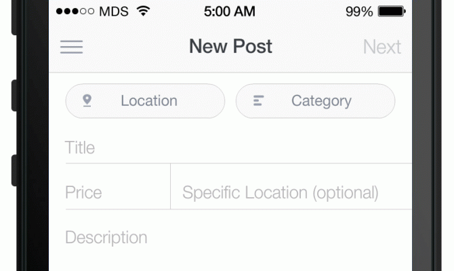Click the Specific Location (optional) field
The height and width of the screenshot is (271, 454).
291,192
